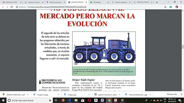Open Chrome's three-dot menu
This screenshot has height=103, width=184.
click(x=181, y=7)
